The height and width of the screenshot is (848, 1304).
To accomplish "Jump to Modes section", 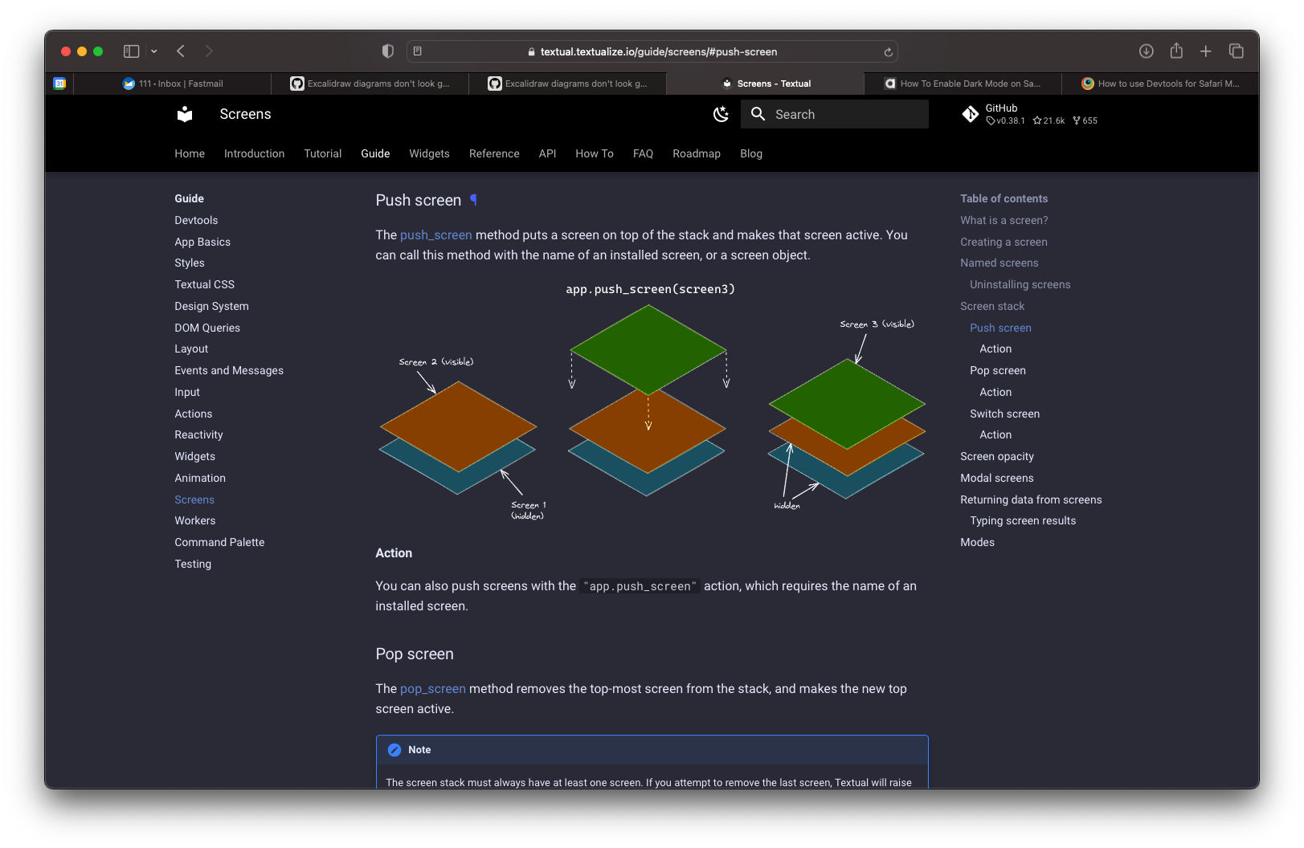I will click(x=977, y=542).
